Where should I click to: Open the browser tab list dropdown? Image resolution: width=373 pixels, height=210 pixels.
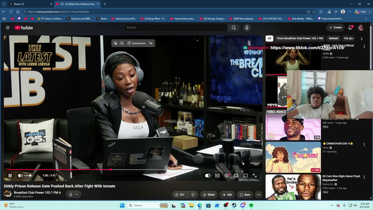click(4, 4)
